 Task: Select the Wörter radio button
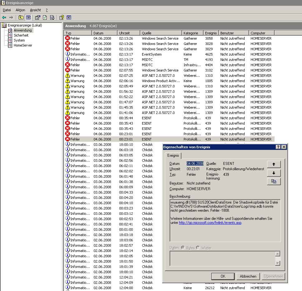[198, 248]
